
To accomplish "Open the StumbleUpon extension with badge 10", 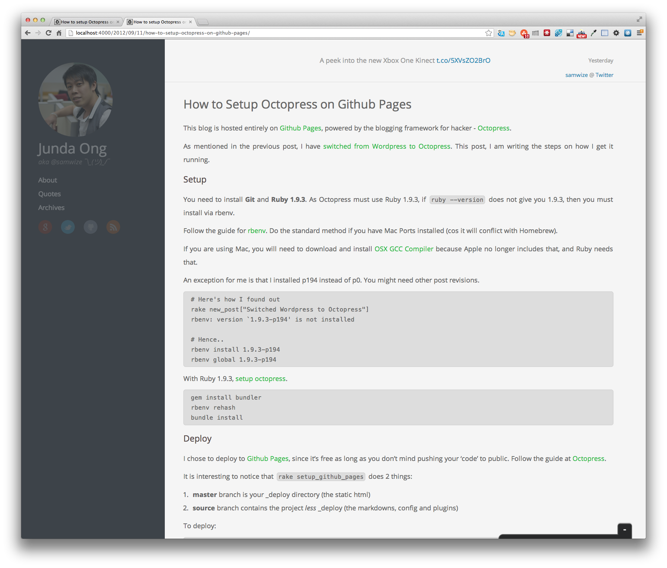I will (x=524, y=33).
